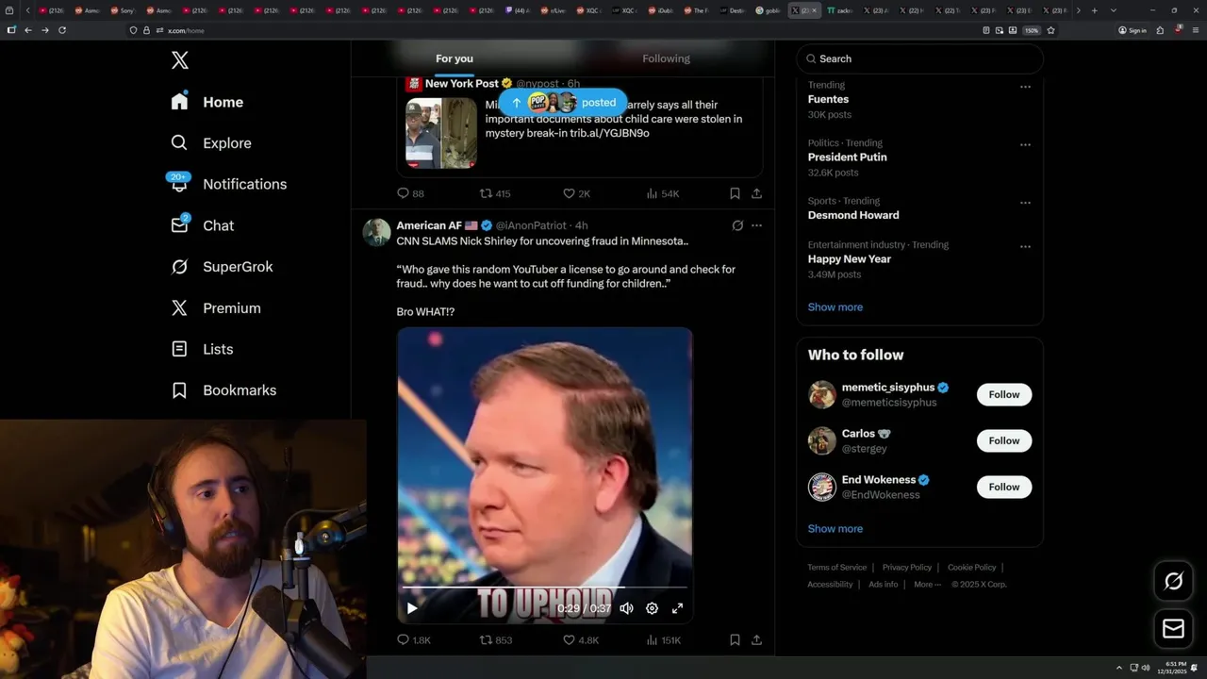Reply to the New York Post tweet
The width and height of the screenshot is (1207, 679).
(411, 193)
